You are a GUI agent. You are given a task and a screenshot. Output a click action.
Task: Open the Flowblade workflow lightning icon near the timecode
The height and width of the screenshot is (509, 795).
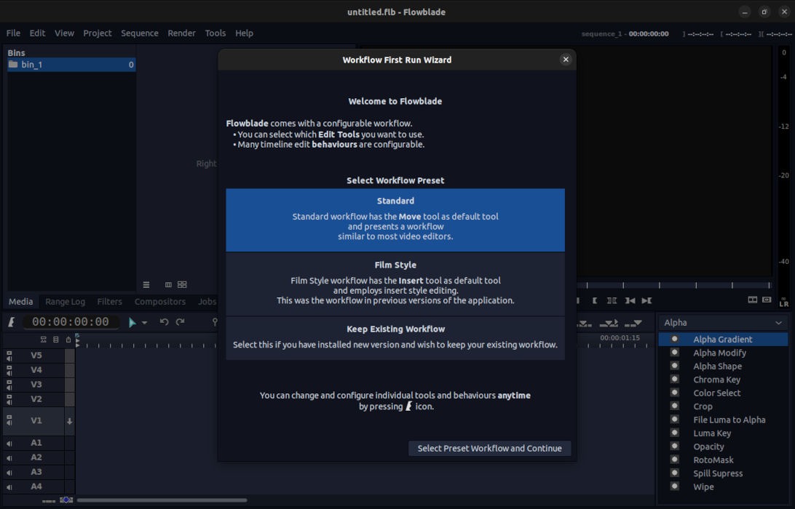11,321
